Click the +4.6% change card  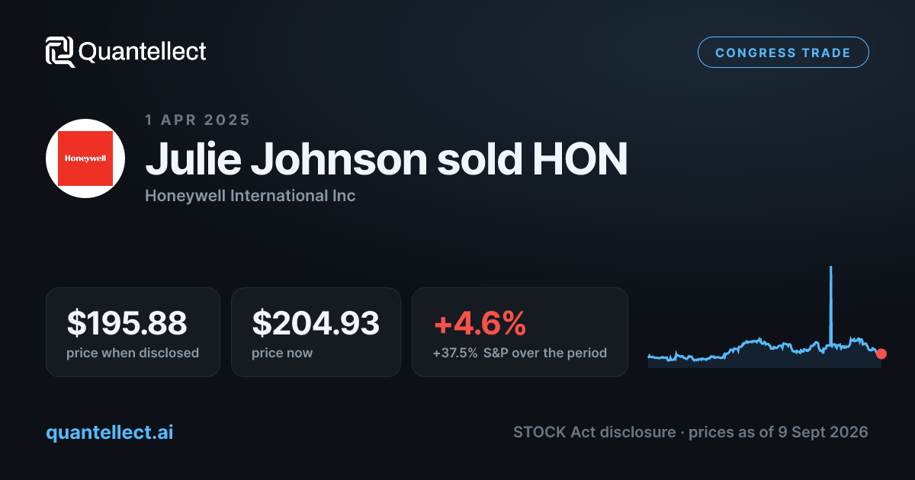click(520, 331)
